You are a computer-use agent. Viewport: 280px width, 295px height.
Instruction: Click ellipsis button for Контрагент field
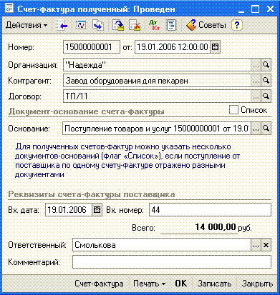tap(256, 81)
